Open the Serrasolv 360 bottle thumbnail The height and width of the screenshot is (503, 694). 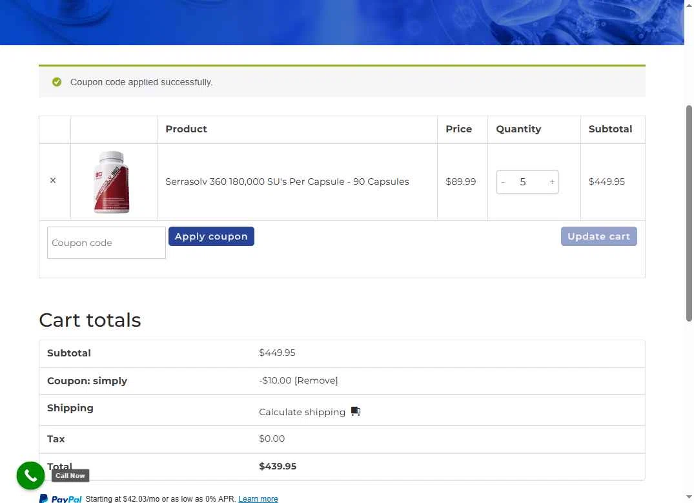coord(112,182)
